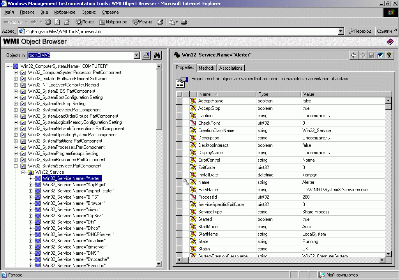This screenshot has height=280, width=399.
Task: Expand Win32_Service.Name="Alerter" node
Action: pos(30,178)
